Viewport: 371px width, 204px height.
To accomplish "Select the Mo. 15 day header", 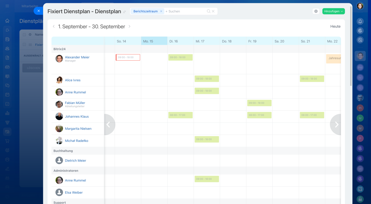I will (x=154, y=41).
